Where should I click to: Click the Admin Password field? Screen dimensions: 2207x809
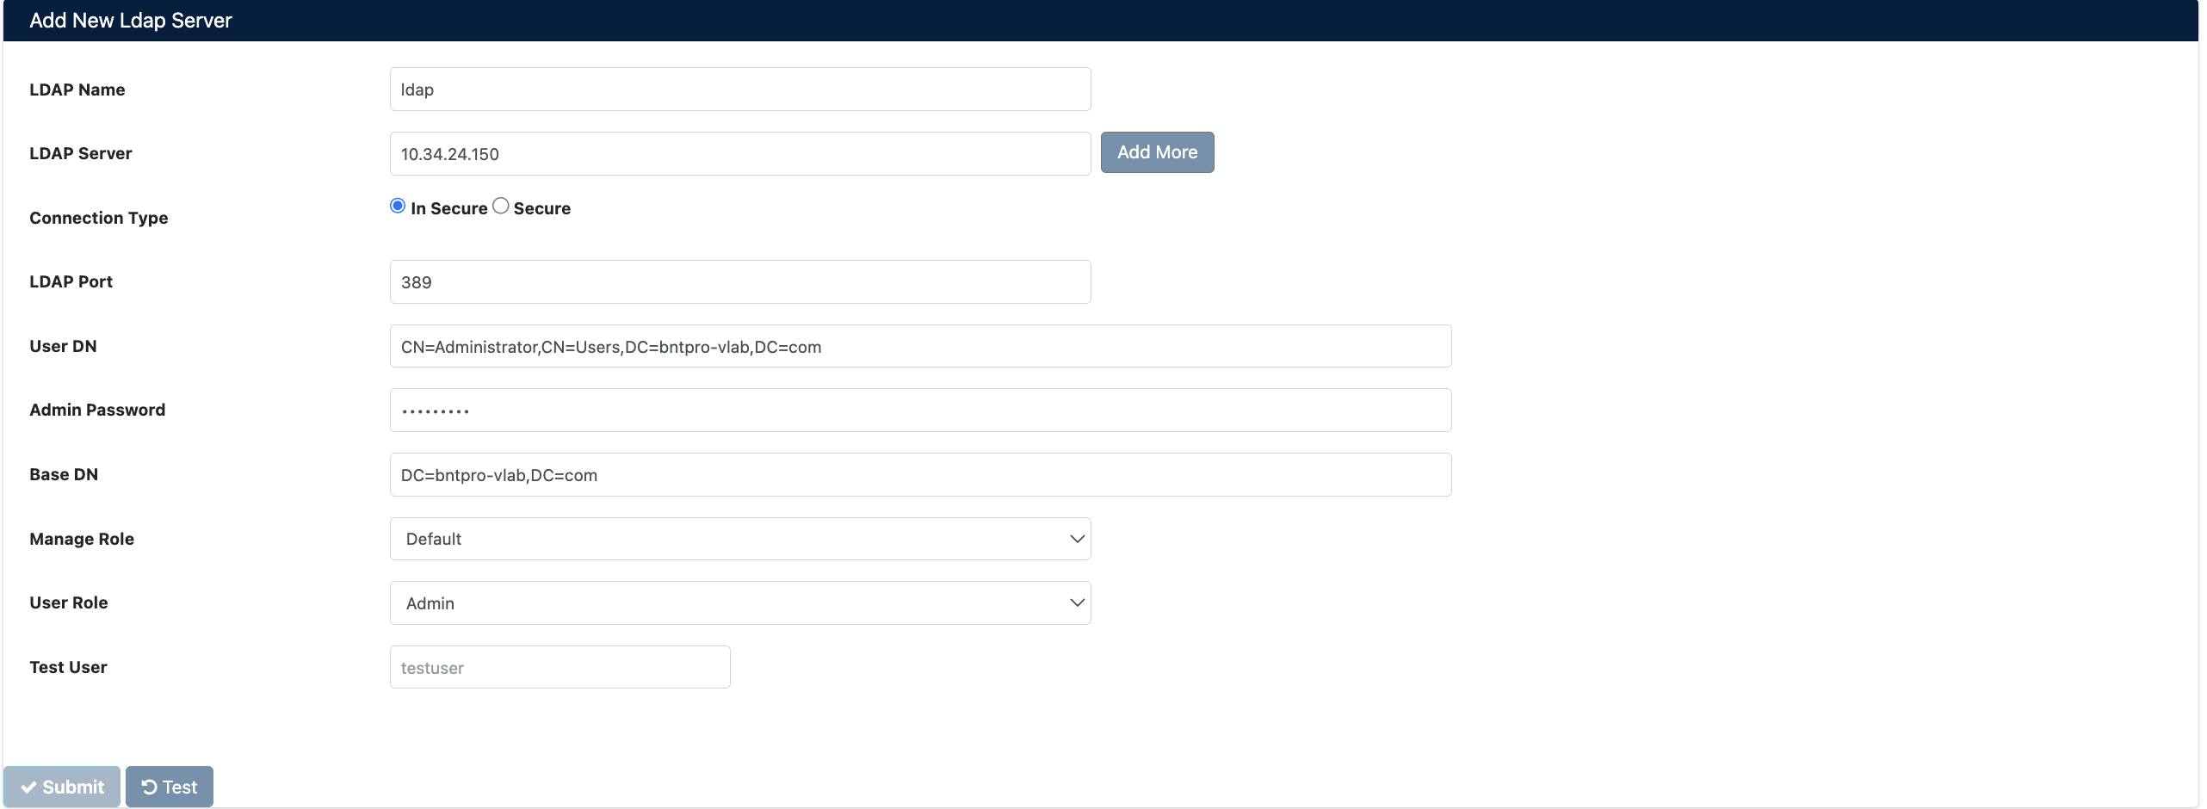tap(919, 410)
